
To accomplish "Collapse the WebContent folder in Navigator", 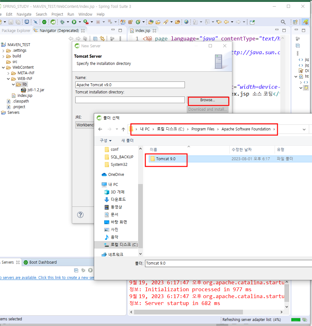I will [x=3, y=67].
